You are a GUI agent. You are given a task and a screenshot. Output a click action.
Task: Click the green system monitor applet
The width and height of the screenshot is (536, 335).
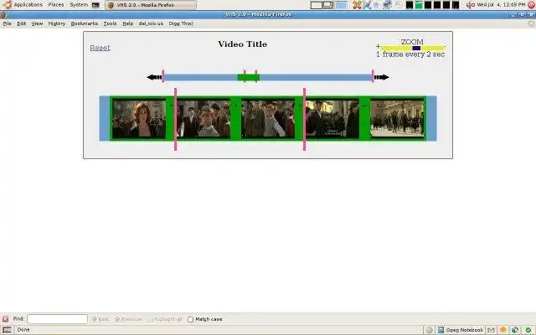419,5
